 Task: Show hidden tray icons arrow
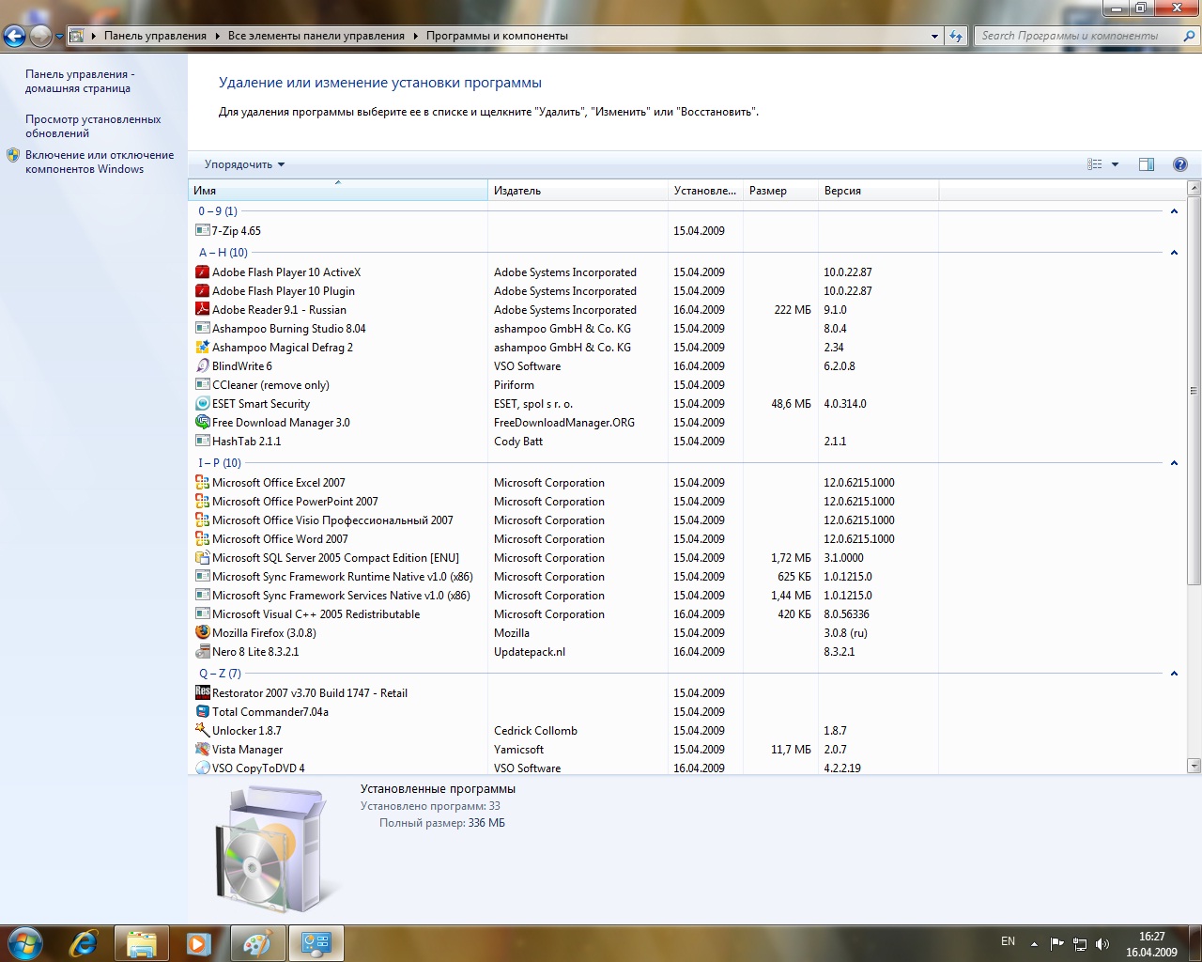(1034, 943)
